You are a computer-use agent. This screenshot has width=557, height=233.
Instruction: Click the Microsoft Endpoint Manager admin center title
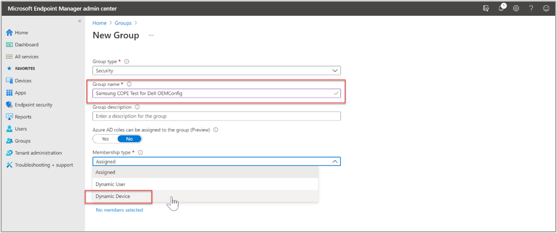click(62, 8)
